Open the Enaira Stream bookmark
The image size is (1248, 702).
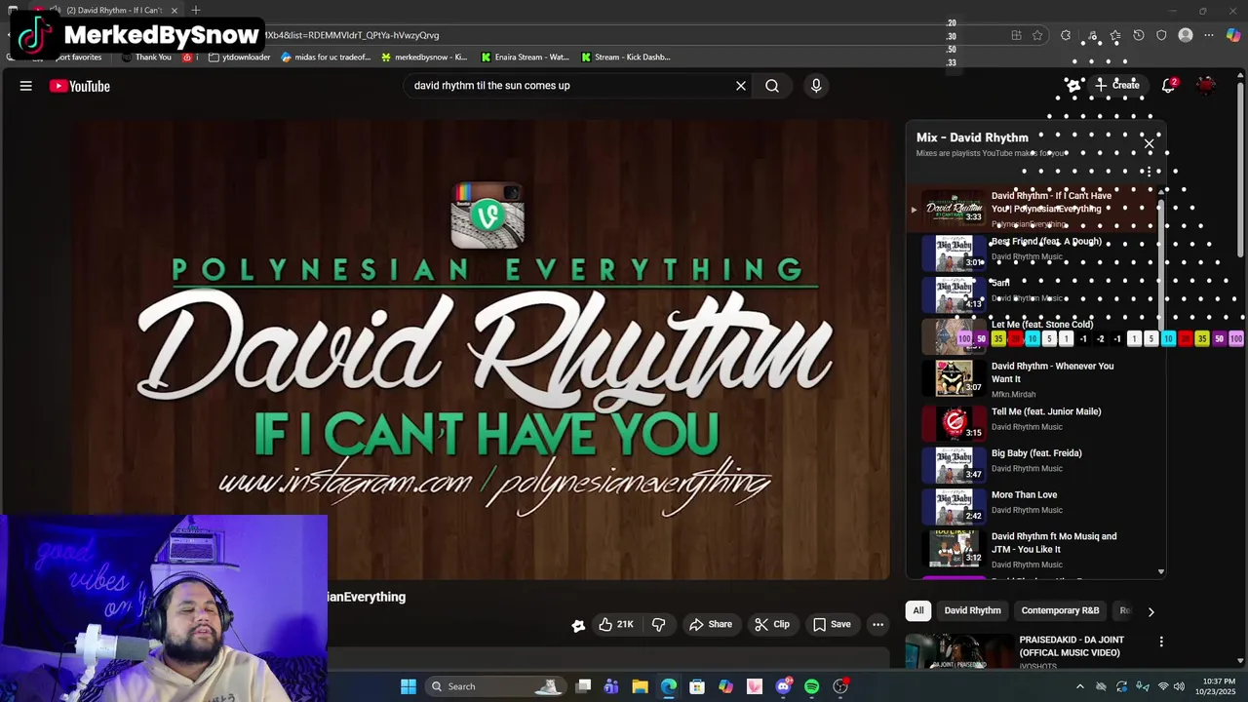point(525,57)
